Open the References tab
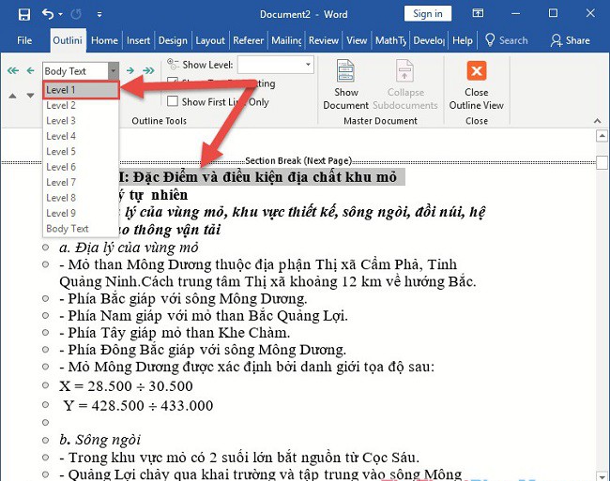This screenshot has width=610, height=481. (x=248, y=40)
